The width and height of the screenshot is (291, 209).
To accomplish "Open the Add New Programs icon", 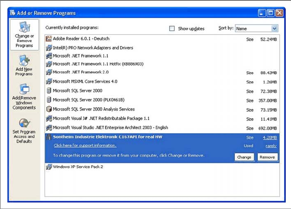I will 24,61.
